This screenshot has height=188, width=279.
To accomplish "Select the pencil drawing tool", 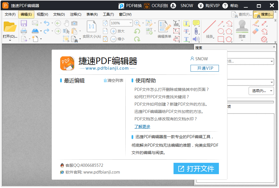I will point(256,23).
